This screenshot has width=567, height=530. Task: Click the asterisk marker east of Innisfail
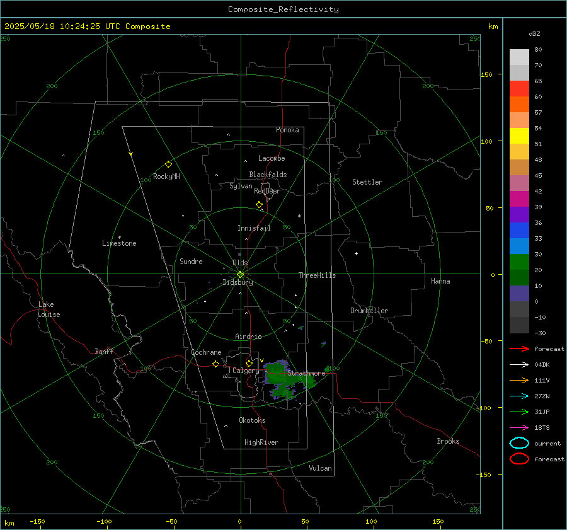(x=299, y=216)
